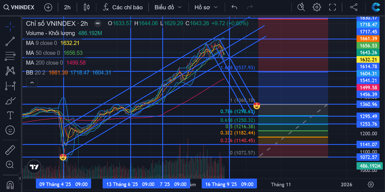
Task: Click the 1360.96 price label
Action: 368,104
